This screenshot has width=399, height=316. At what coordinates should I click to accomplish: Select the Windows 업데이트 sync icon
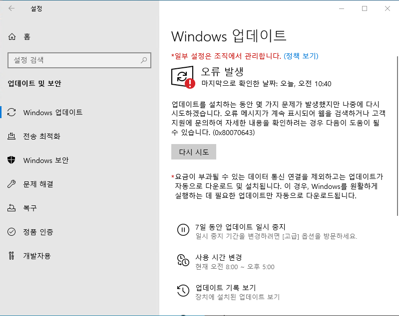pyautogui.click(x=11, y=112)
